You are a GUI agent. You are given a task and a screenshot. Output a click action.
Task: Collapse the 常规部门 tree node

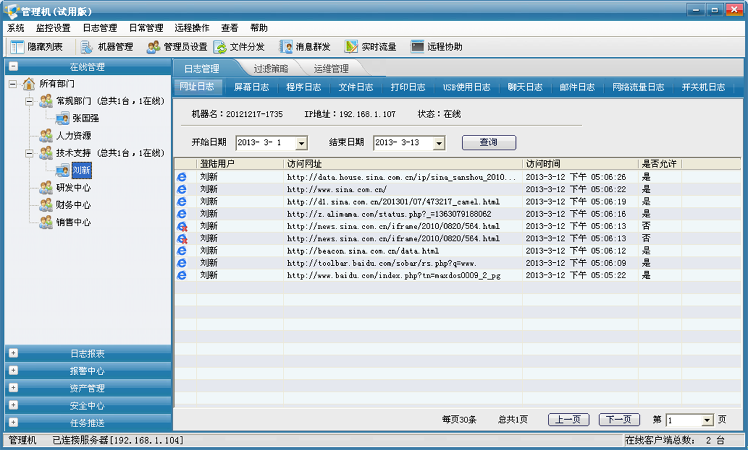pos(29,102)
